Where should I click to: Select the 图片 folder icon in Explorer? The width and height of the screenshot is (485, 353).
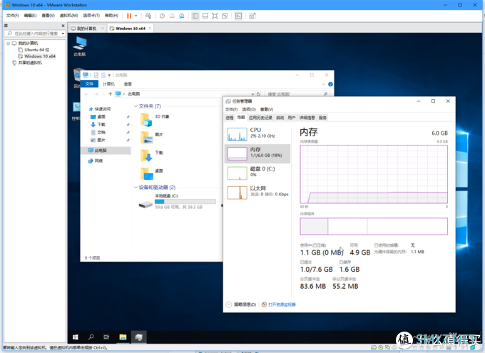tap(146, 138)
